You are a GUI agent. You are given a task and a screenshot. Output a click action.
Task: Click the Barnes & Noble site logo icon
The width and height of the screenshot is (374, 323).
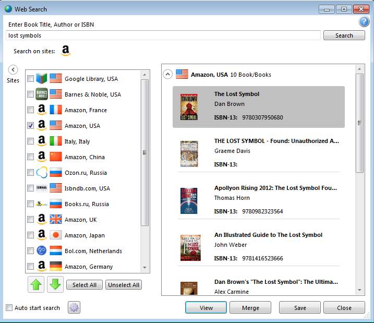point(42,94)
